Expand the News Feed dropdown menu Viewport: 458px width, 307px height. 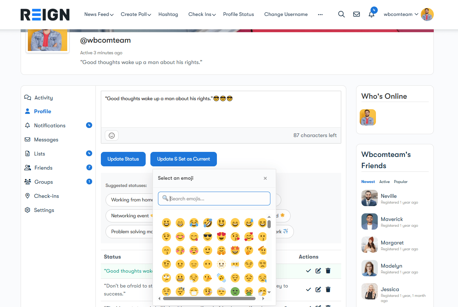[x=99, y=14]
